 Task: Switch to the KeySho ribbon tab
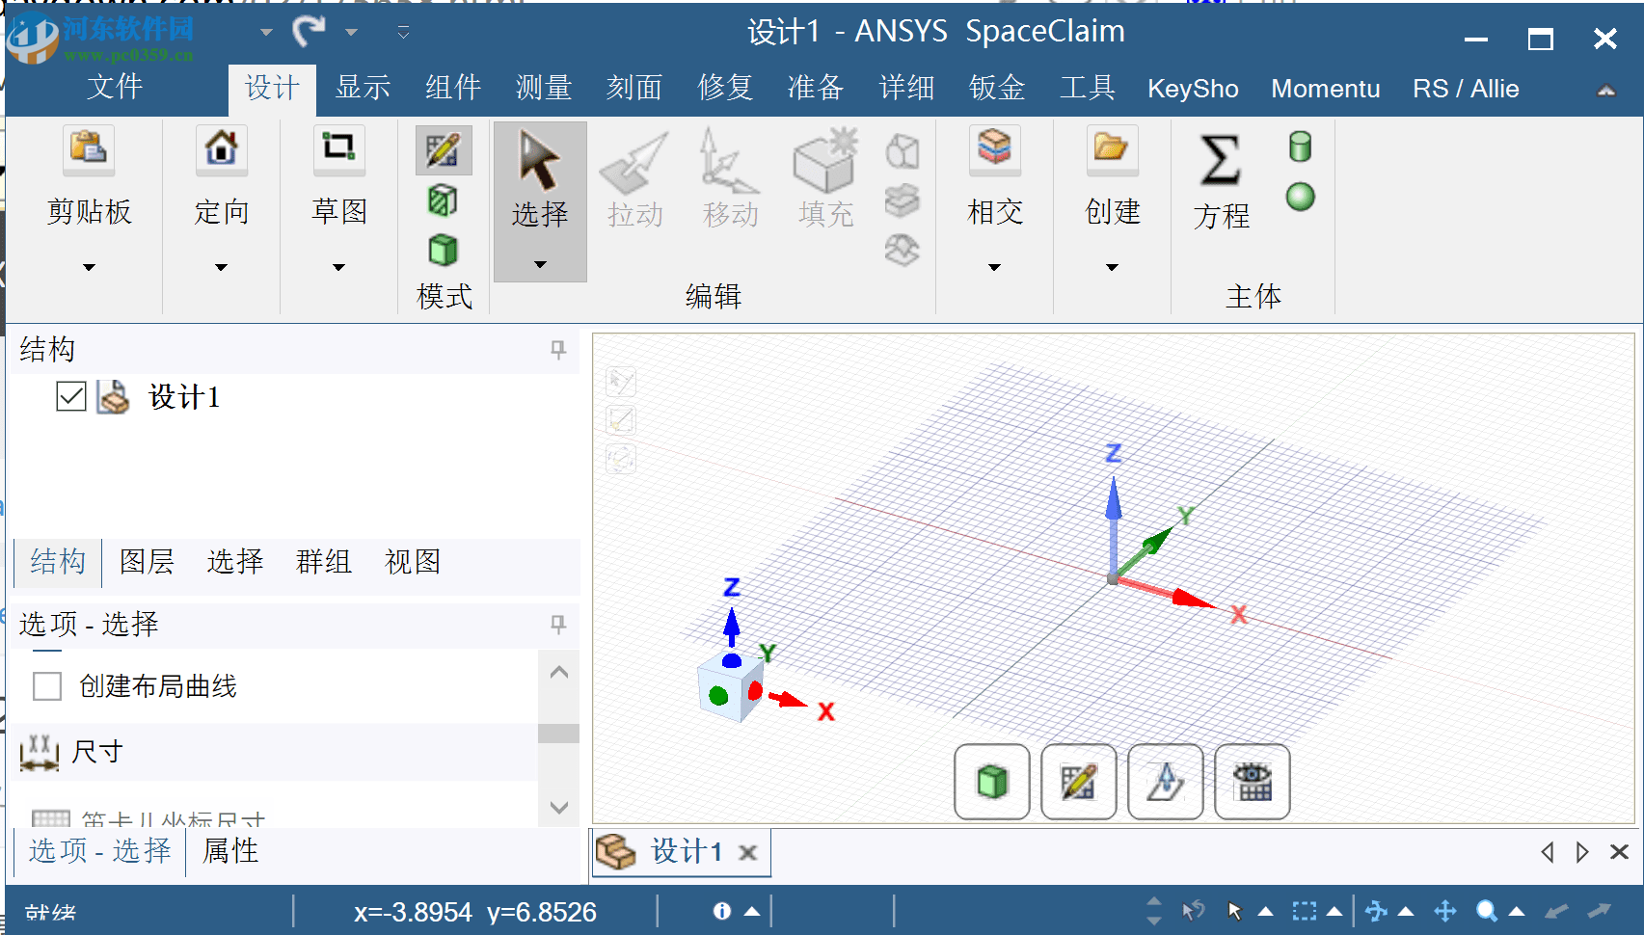[x=1193, y=89]
